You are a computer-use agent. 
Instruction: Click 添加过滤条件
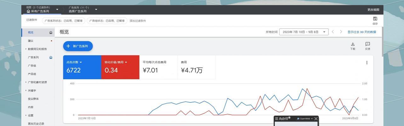pos(138,21)
